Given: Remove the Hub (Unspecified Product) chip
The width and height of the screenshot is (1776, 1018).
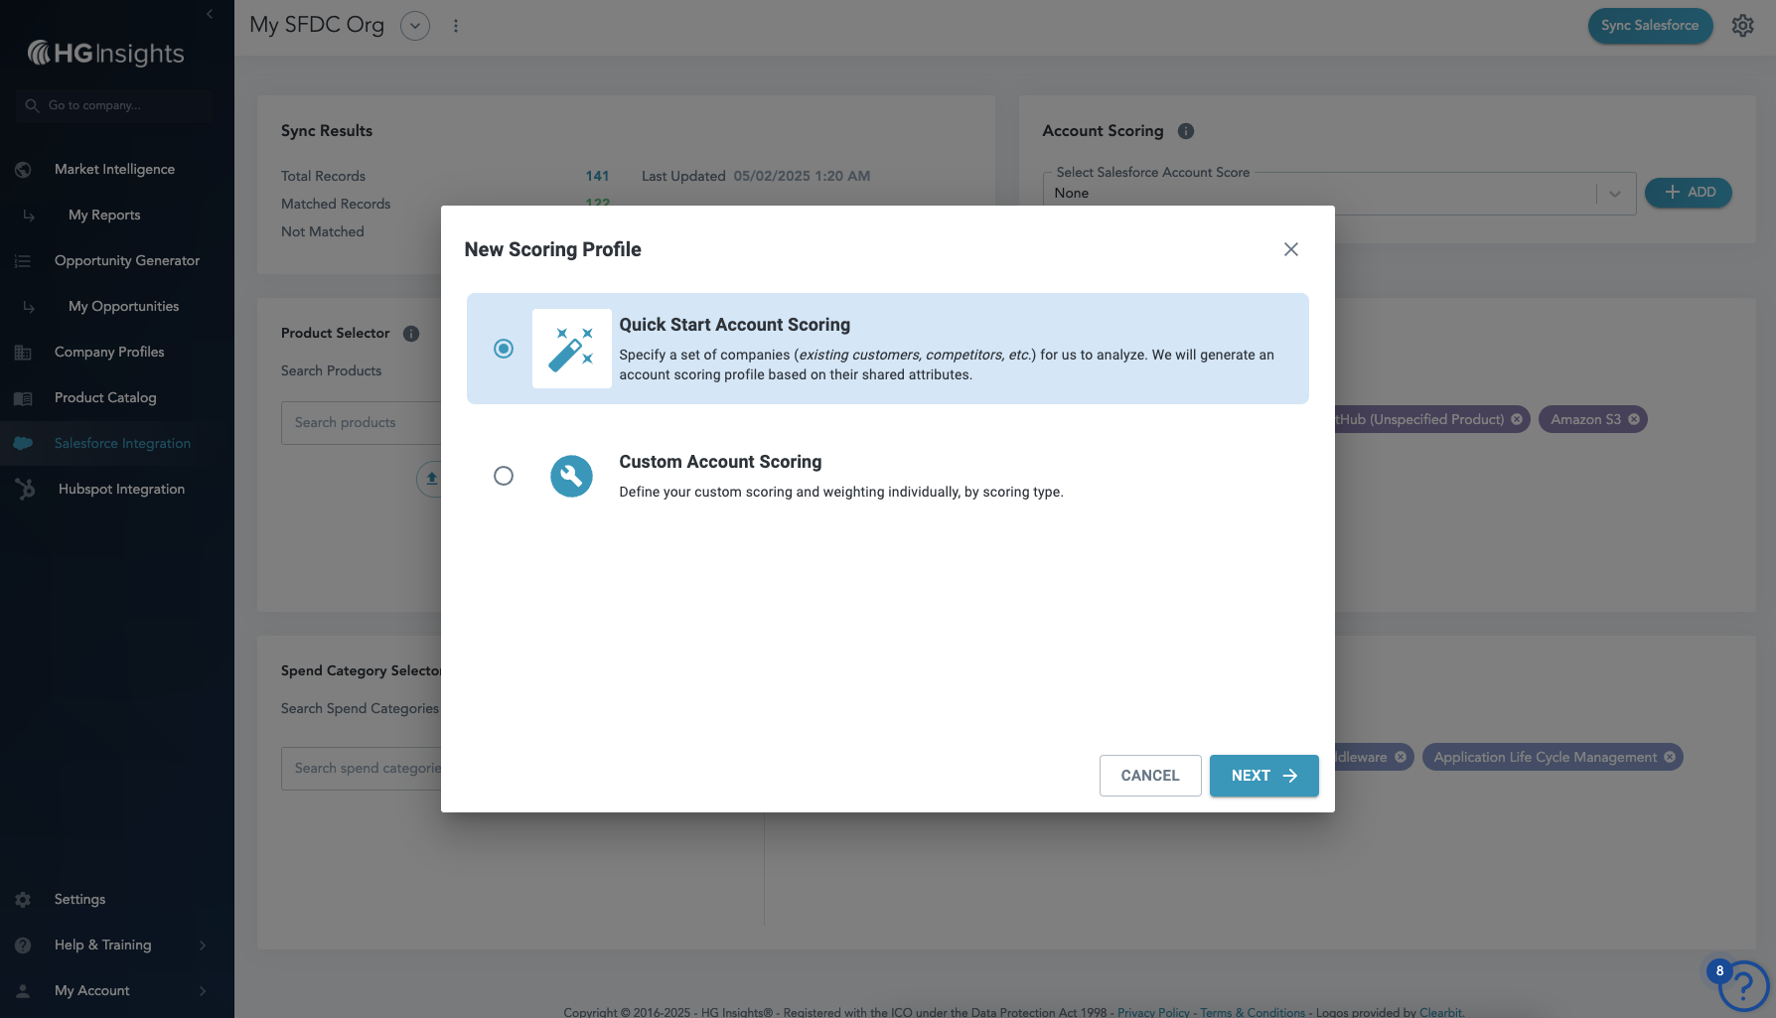Looking at the screenshot, I should (1517, 419).
